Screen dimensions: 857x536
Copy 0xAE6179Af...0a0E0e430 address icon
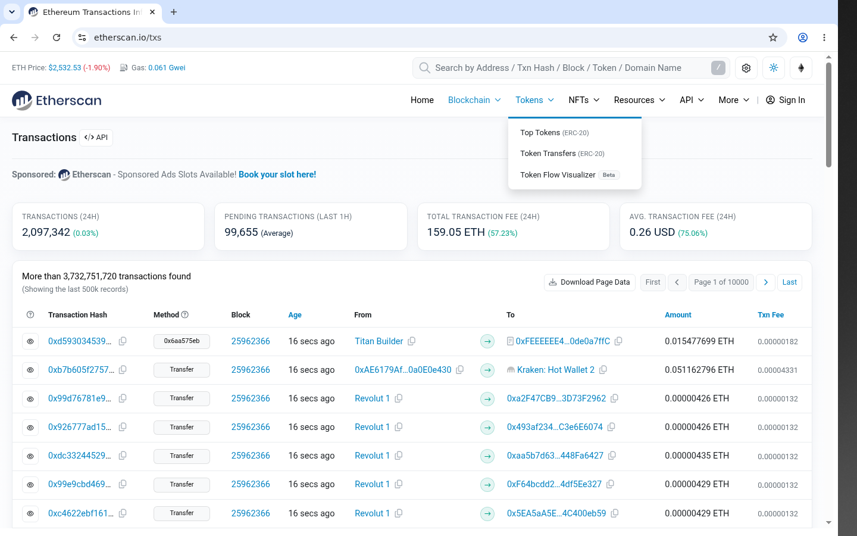click(459, 370)
